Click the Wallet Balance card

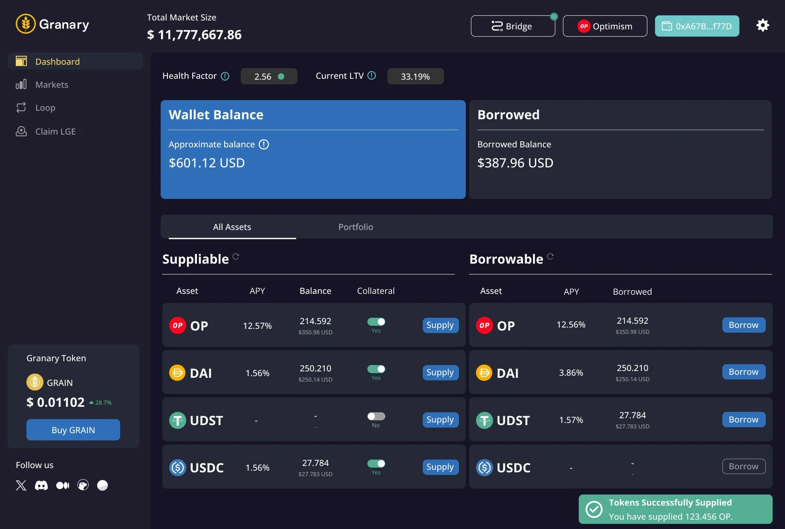(x=313, y=149)
